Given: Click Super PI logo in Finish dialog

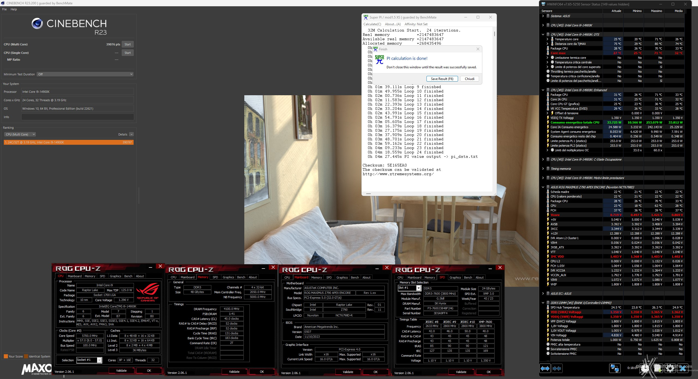Looking at the screenshot, I should tap(379, 60).
